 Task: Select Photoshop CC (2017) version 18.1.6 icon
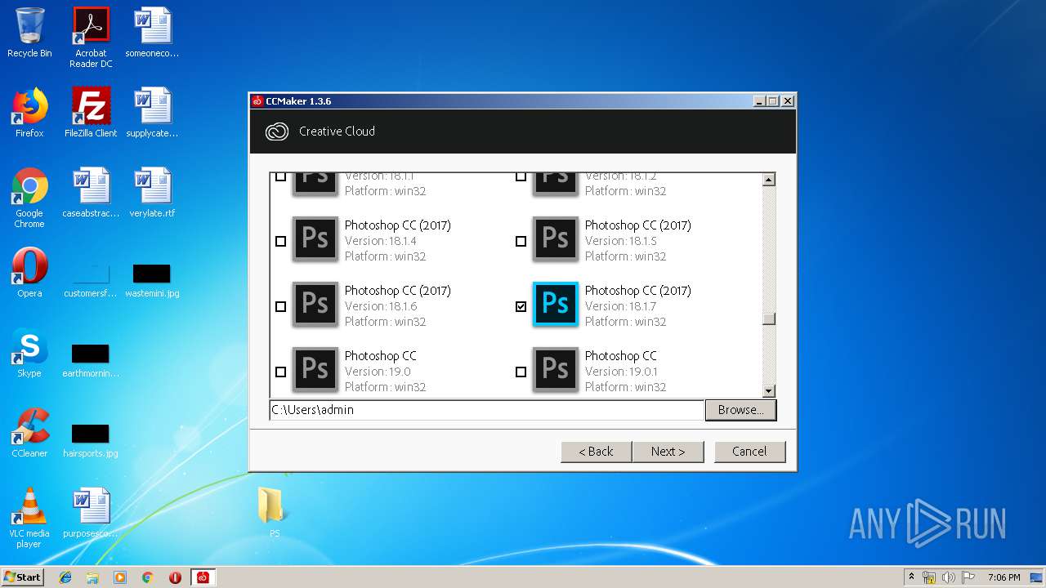coord(315,304)
